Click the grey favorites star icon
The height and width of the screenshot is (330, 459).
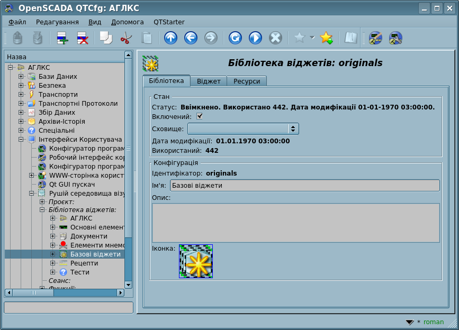300,38
